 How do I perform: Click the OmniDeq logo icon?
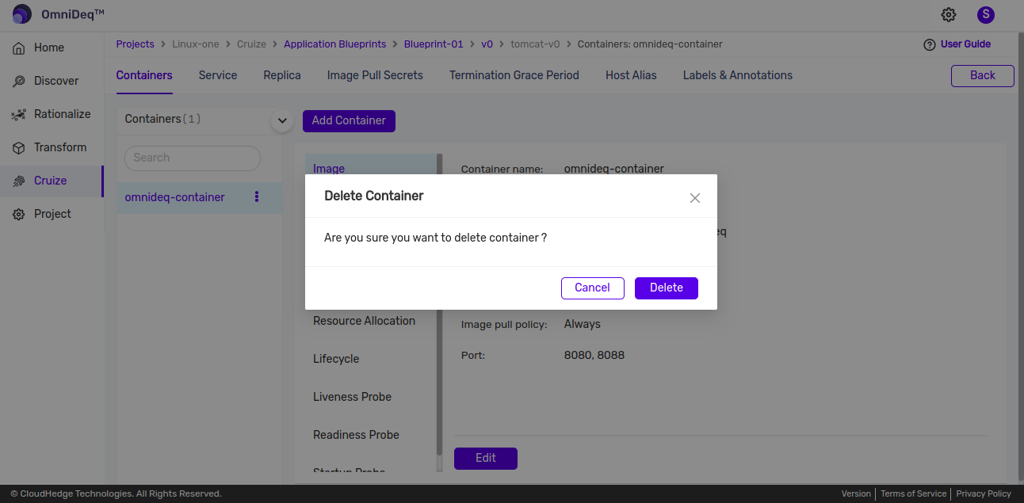pos(22,14)
